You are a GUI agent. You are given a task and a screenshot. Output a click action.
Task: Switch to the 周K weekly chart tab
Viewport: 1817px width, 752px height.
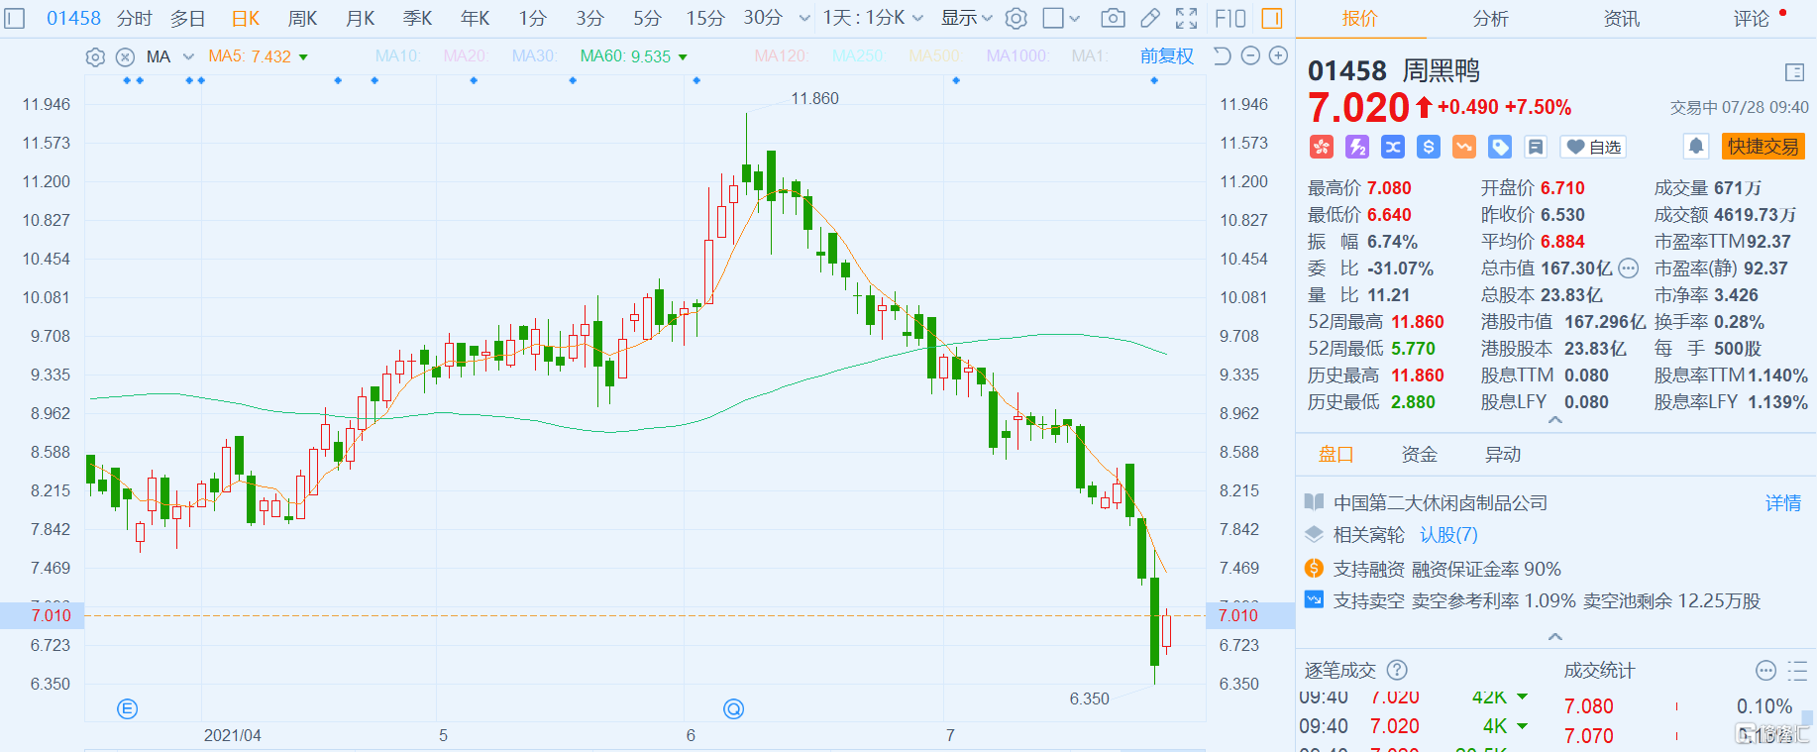(x=302, y=18)
